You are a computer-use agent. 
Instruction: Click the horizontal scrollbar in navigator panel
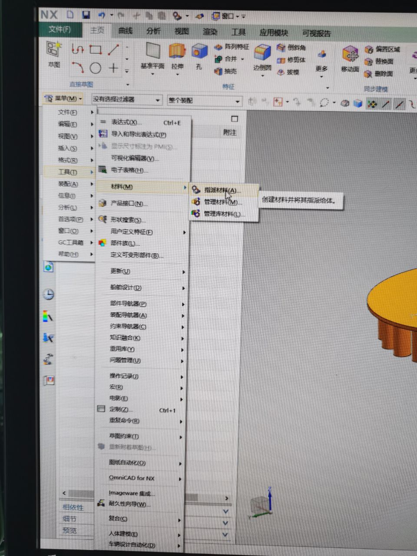tap(80, 493)
